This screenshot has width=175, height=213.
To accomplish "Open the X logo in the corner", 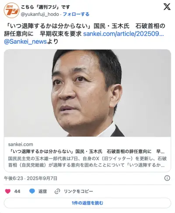I will 167,7.
